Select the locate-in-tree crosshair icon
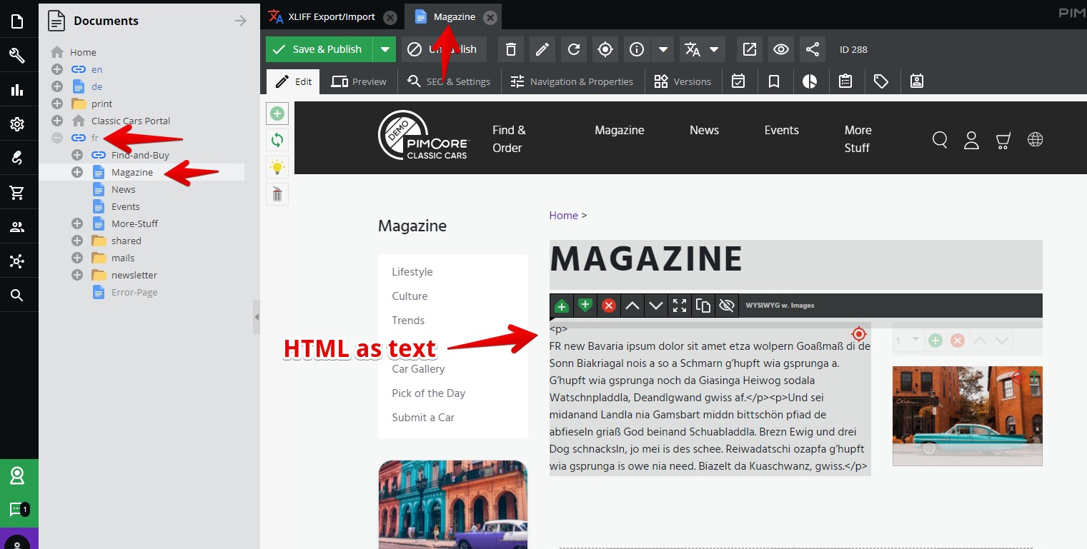Screen dimensions: 1087x549 [x=605, y=49]
